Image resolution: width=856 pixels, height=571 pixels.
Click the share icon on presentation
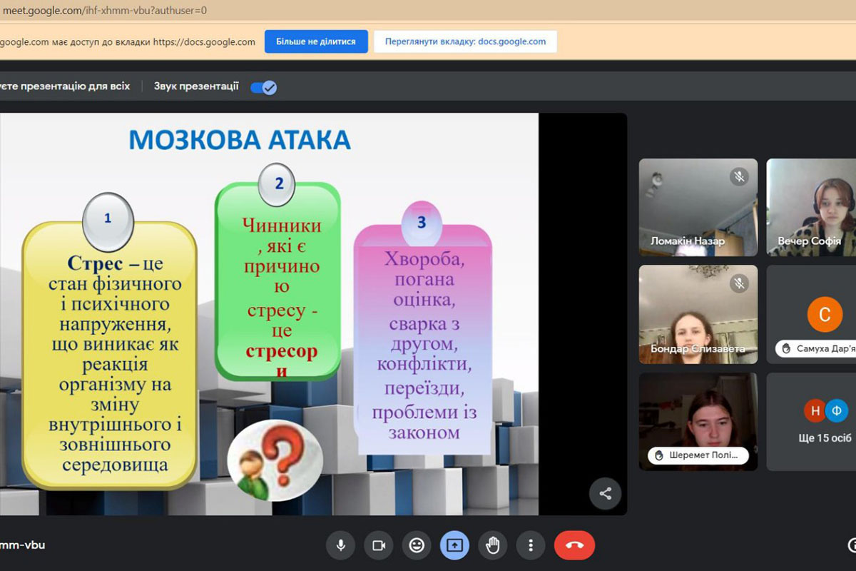pos(606,493)
